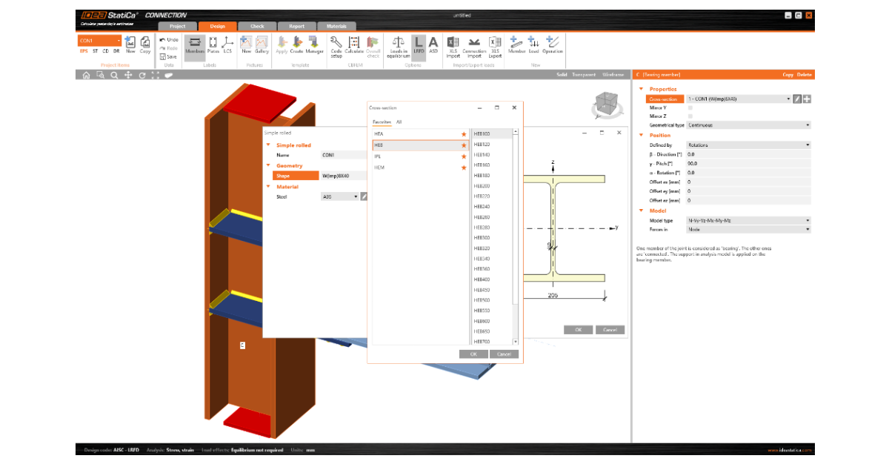Screen dimensions: 889x467
Task: Enable the Mirror Y checkbox
Action: pos(690,107)
